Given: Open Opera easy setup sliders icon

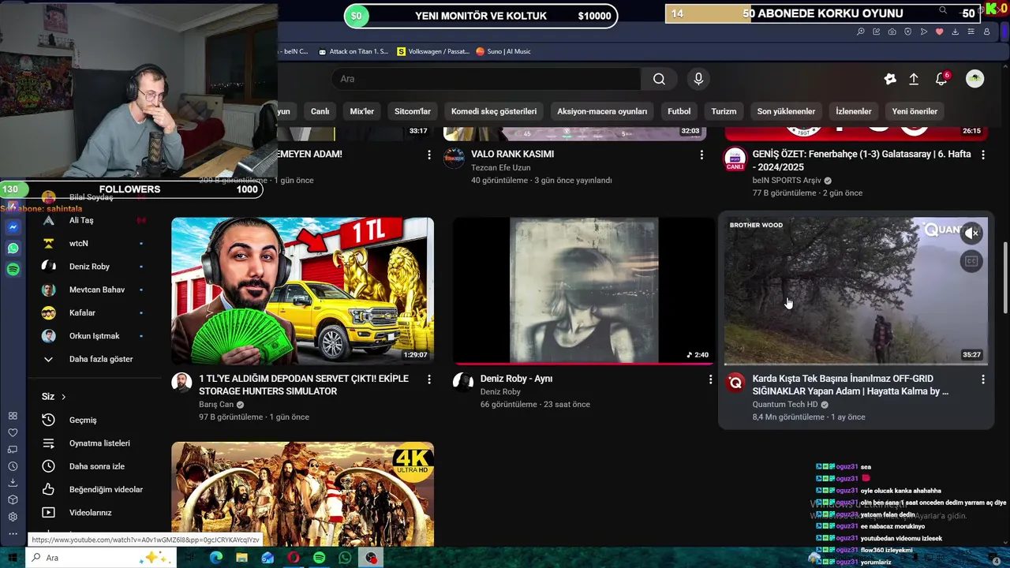Looking at the screenshot, I should (x=971, y=32).
